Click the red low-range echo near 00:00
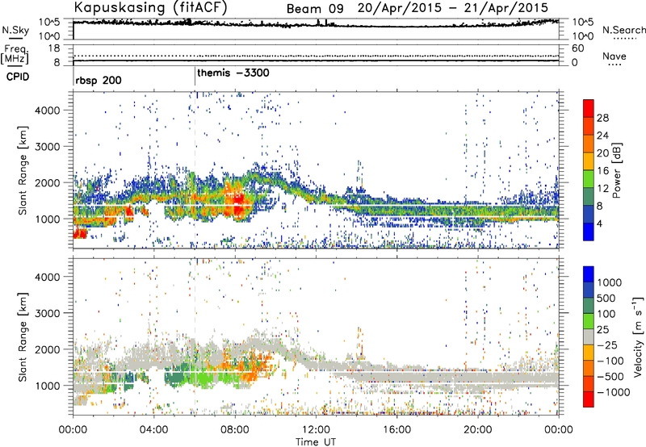 pyautogui.click(x=80, y=234)
